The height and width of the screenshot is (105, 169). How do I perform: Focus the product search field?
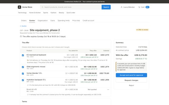click(71, 7)
